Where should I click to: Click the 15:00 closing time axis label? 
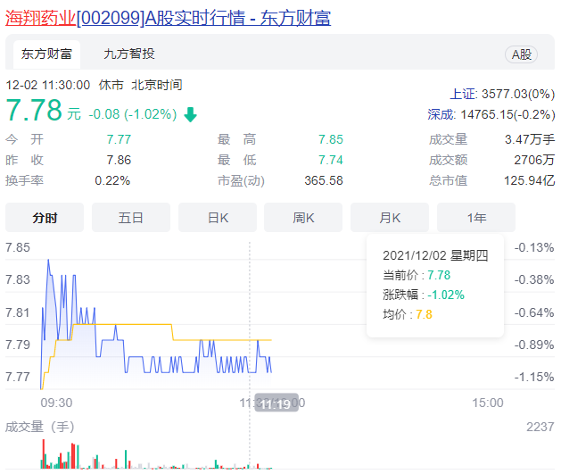[487, 403]
